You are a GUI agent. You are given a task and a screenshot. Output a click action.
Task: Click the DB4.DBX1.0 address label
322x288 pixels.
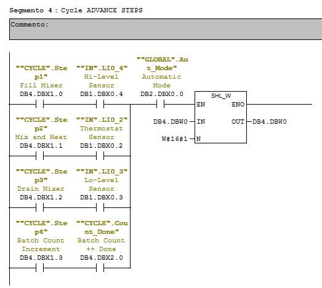[x=41, y=94]
